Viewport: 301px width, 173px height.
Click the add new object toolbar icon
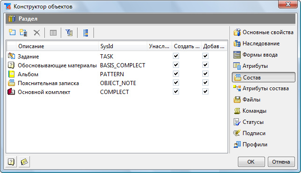tap(12, 32)
